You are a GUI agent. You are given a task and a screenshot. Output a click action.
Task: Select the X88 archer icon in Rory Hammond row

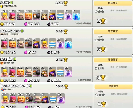[13, 98]
